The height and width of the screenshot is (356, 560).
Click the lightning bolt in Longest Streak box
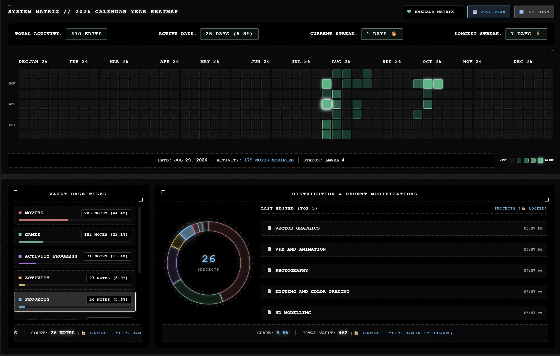click(538, 34)
